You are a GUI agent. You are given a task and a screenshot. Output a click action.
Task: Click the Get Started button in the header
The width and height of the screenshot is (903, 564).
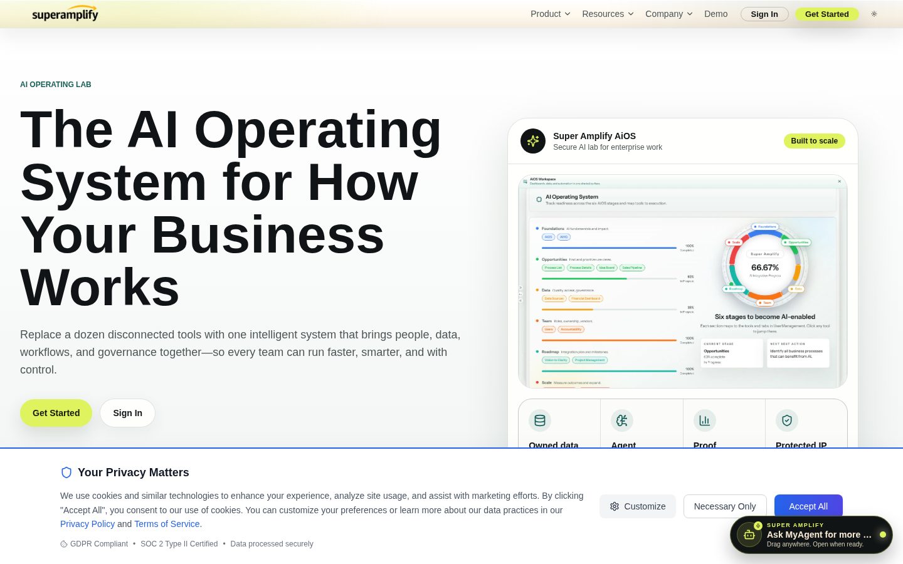(x=827, y=14)
